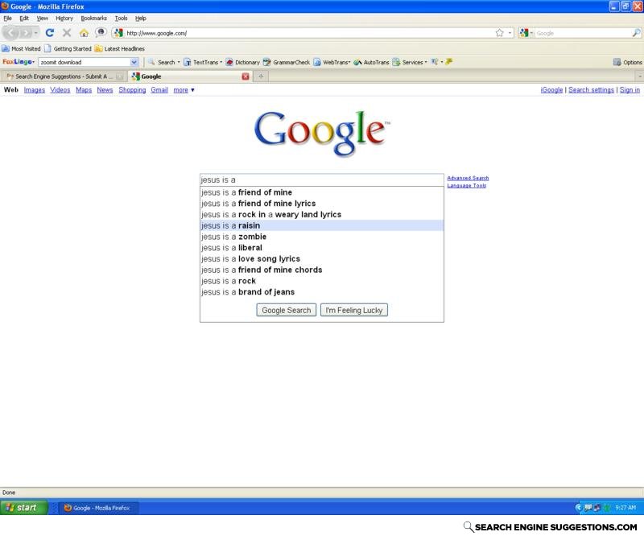
Task: Open the Getting Started bookmark
Action: (x=68, y=48)
